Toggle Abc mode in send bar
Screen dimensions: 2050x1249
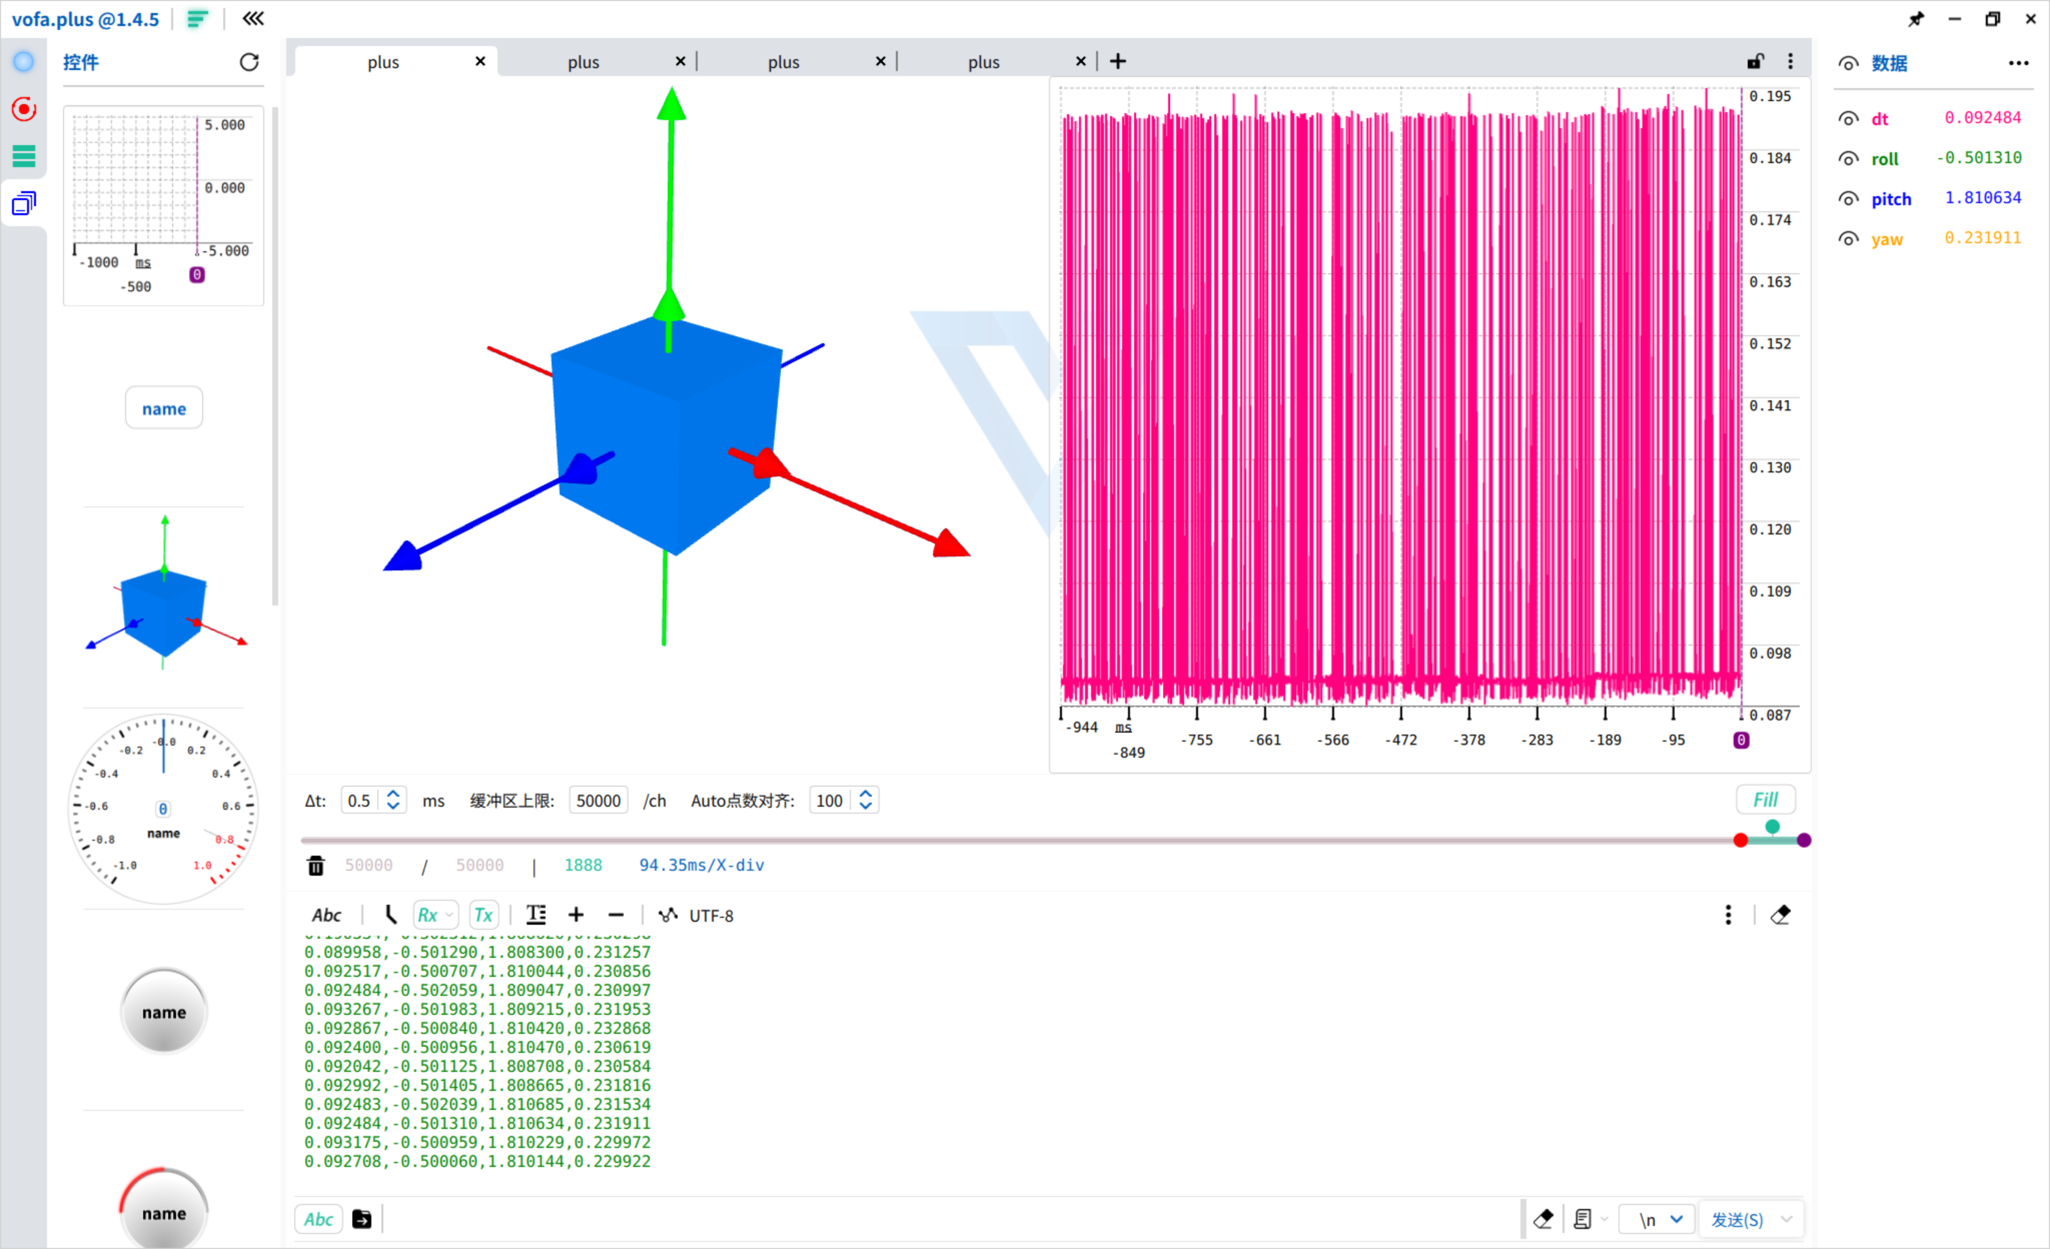[319, 1220]
